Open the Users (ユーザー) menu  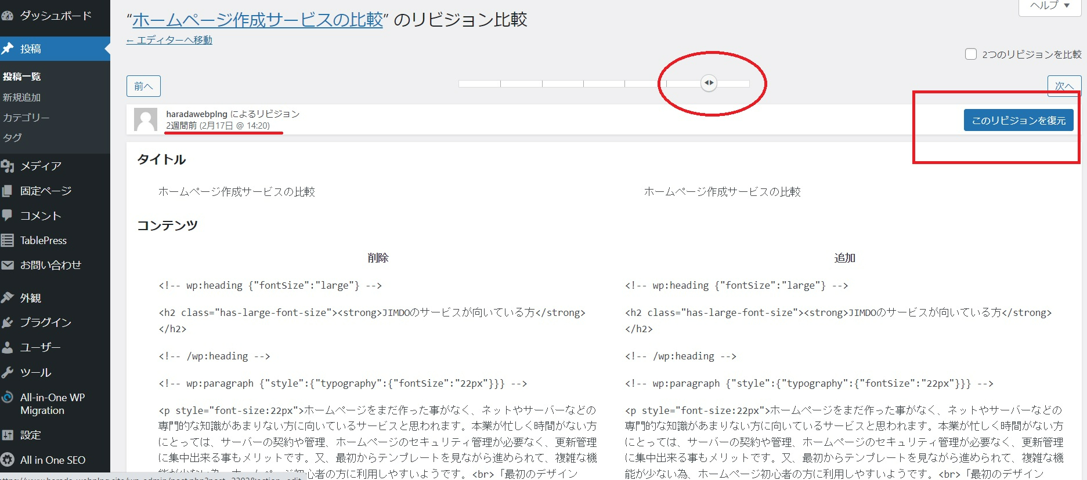click(x=40, y=347)
